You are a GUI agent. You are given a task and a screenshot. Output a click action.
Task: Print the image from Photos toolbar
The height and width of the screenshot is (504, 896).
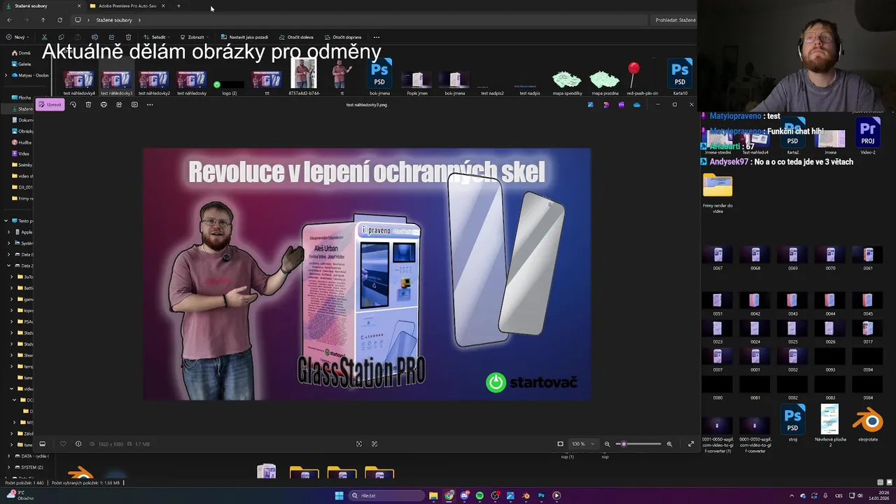pos(104,104)
